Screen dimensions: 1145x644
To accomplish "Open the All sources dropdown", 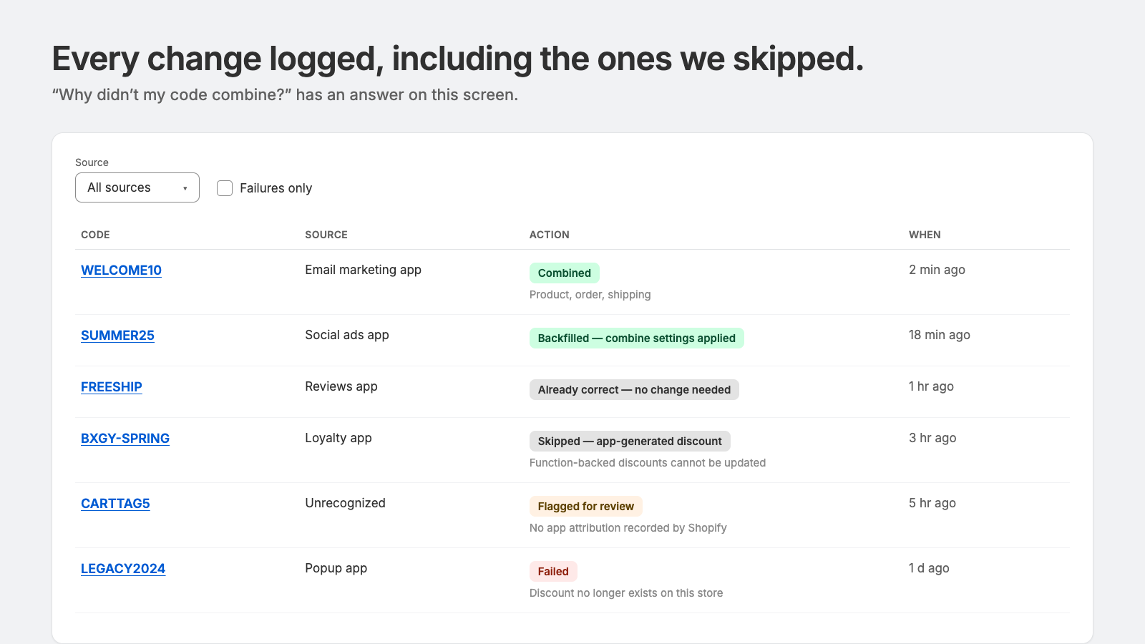I will pyautogui.click(x=137, y=187).
